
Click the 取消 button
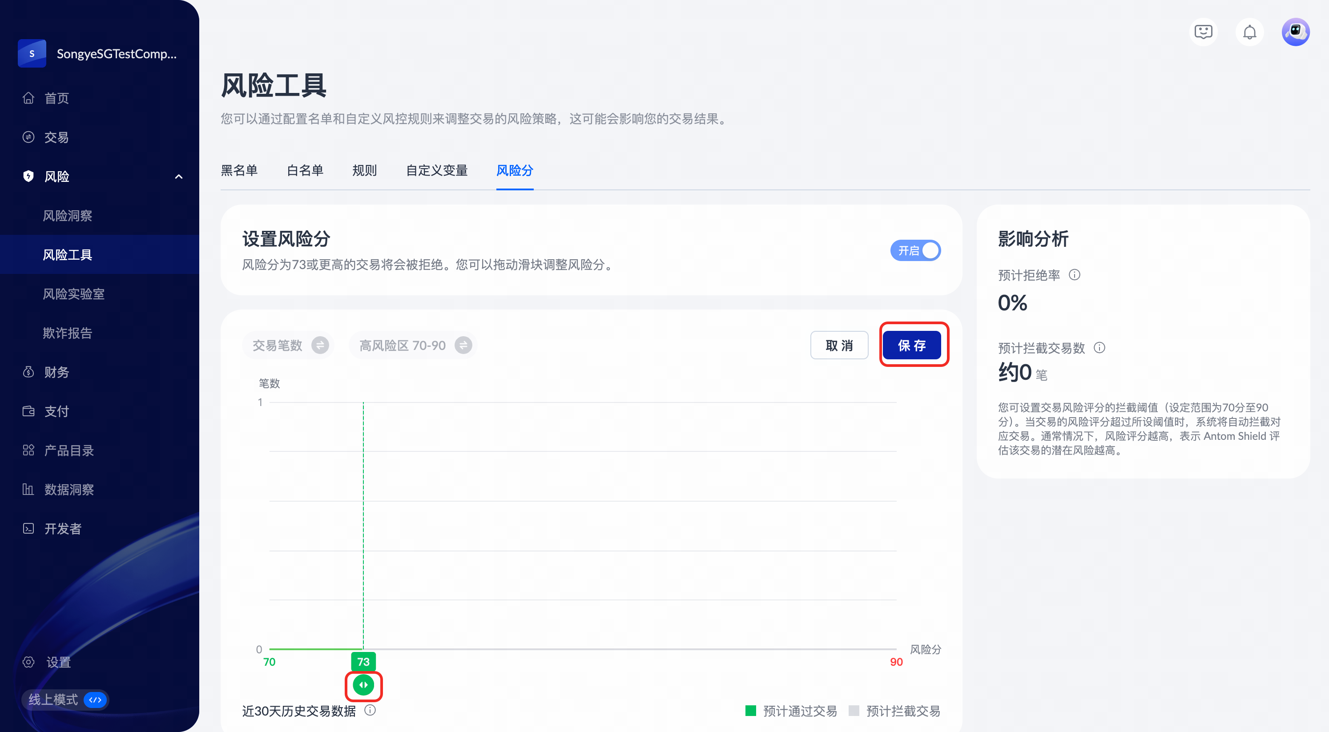coord(839,345)
